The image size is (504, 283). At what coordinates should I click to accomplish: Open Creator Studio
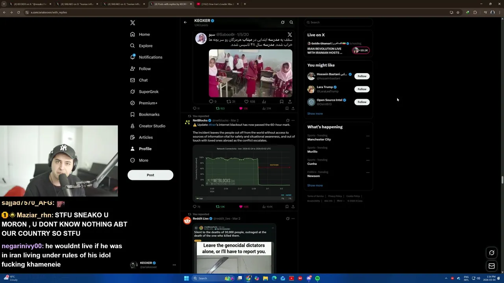click(148, 126)
